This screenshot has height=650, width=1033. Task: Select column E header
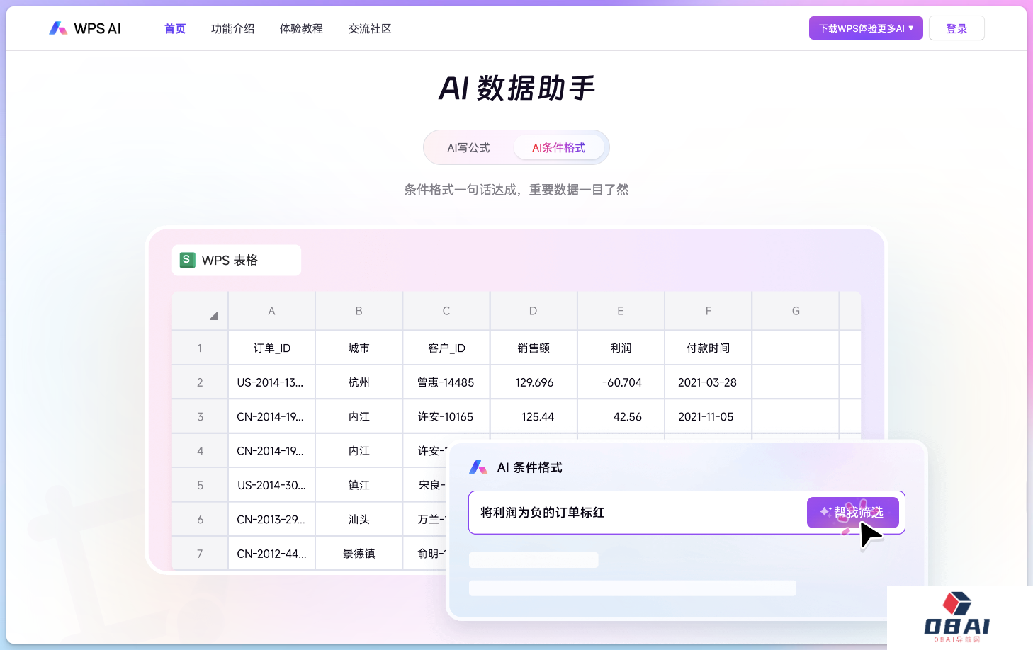point(621,311)
